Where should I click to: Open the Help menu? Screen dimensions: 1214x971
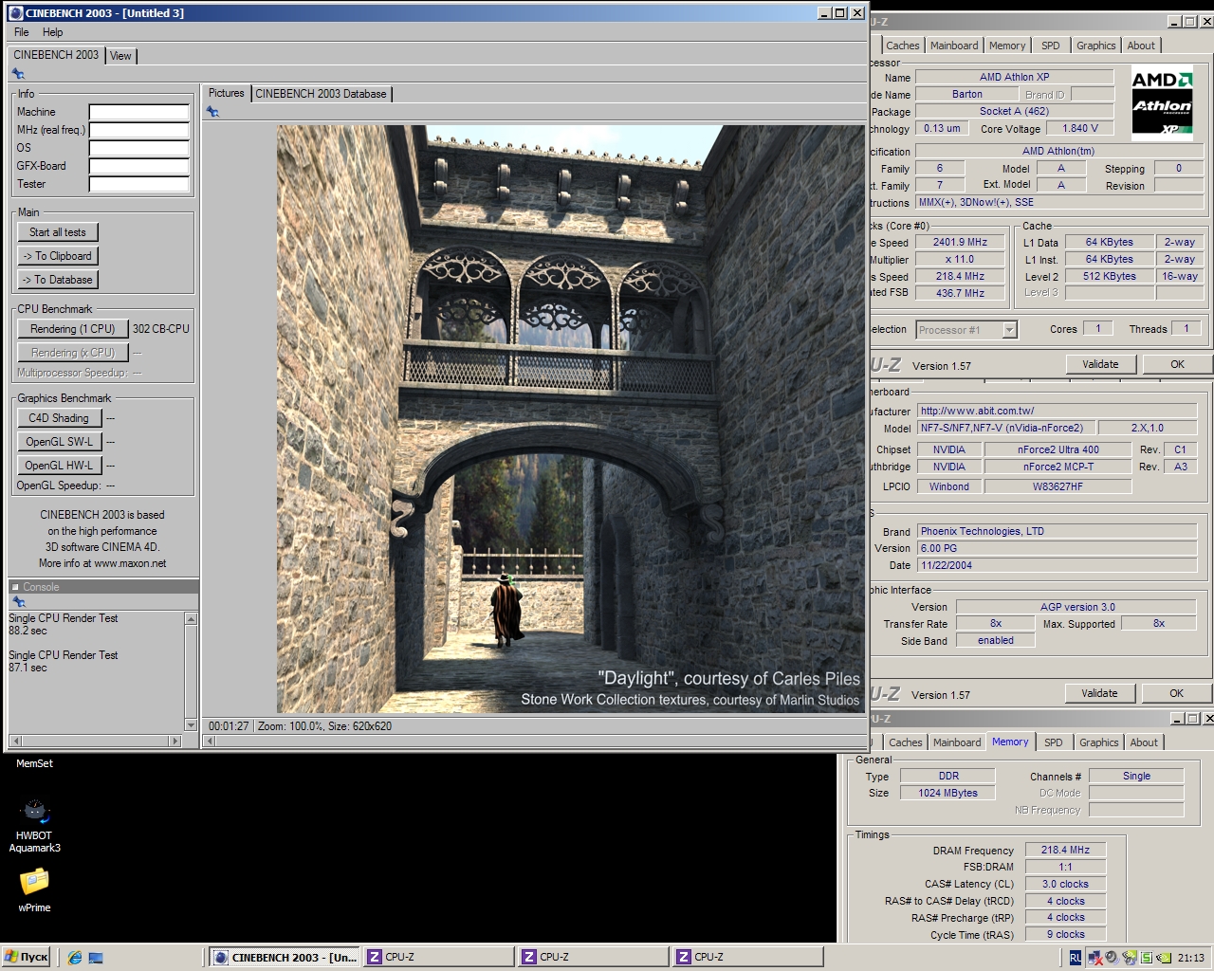point(52,32)
